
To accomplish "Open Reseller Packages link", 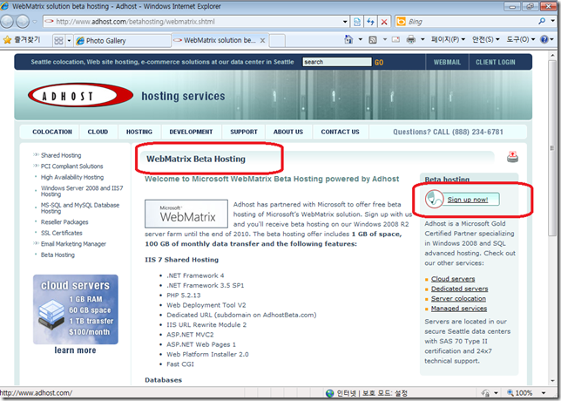I will pos(64,222).
